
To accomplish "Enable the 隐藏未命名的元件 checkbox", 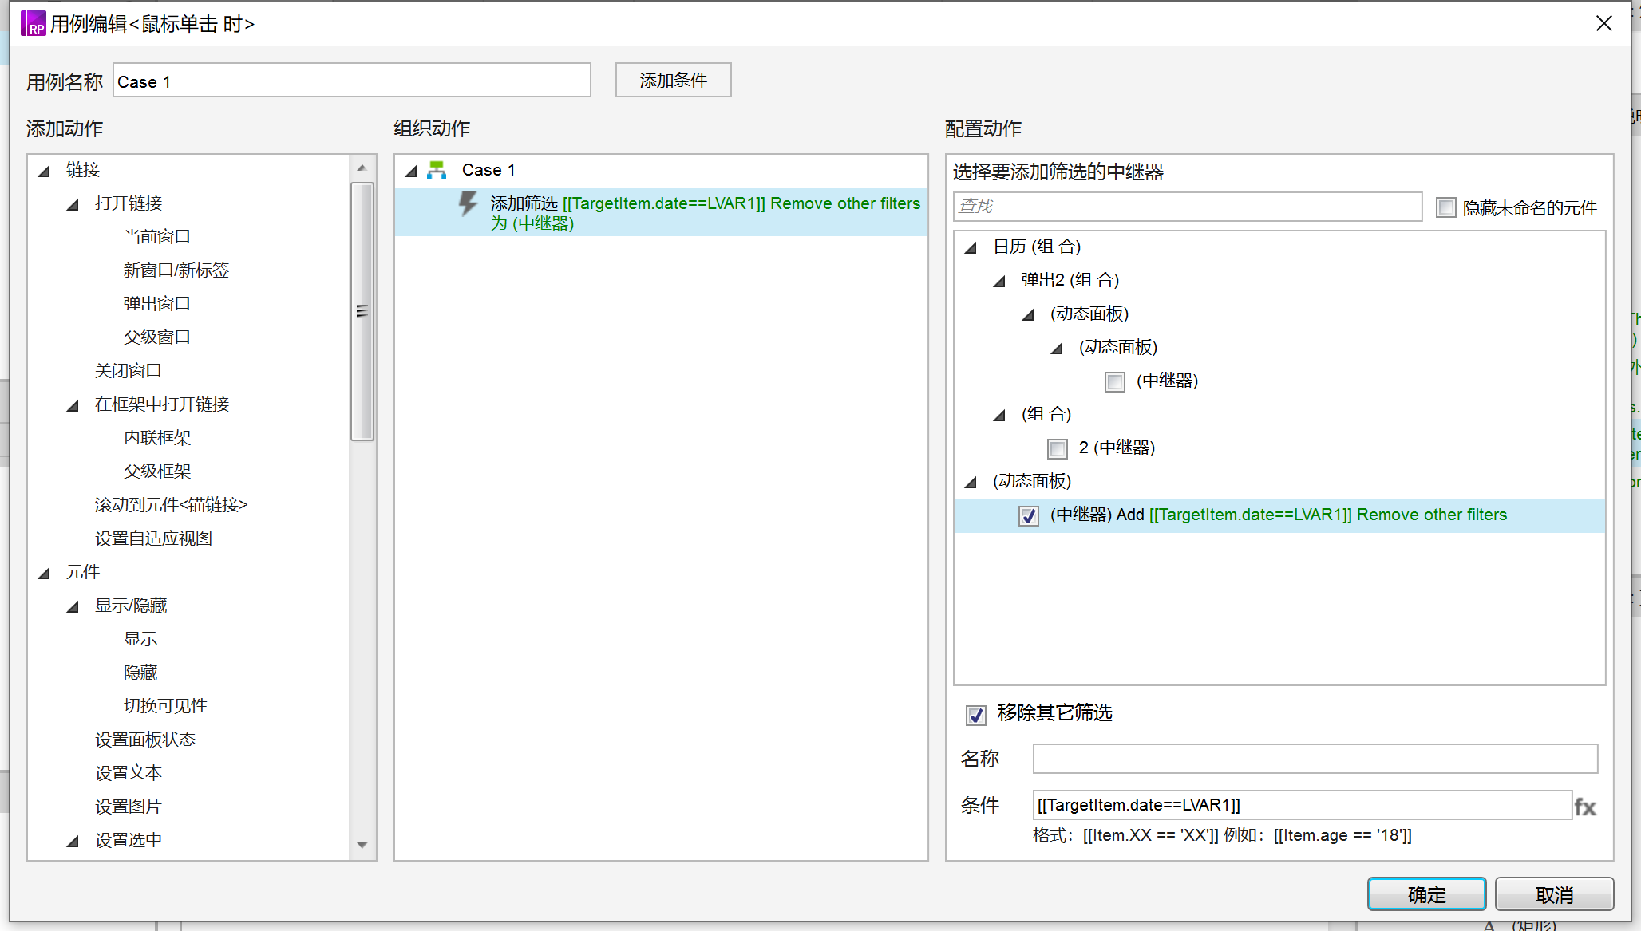I will (1445, 207).
